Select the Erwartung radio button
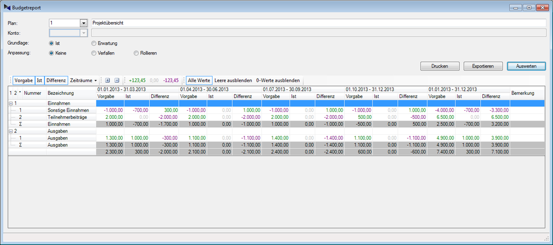553x245 pixels. [94, 43]
